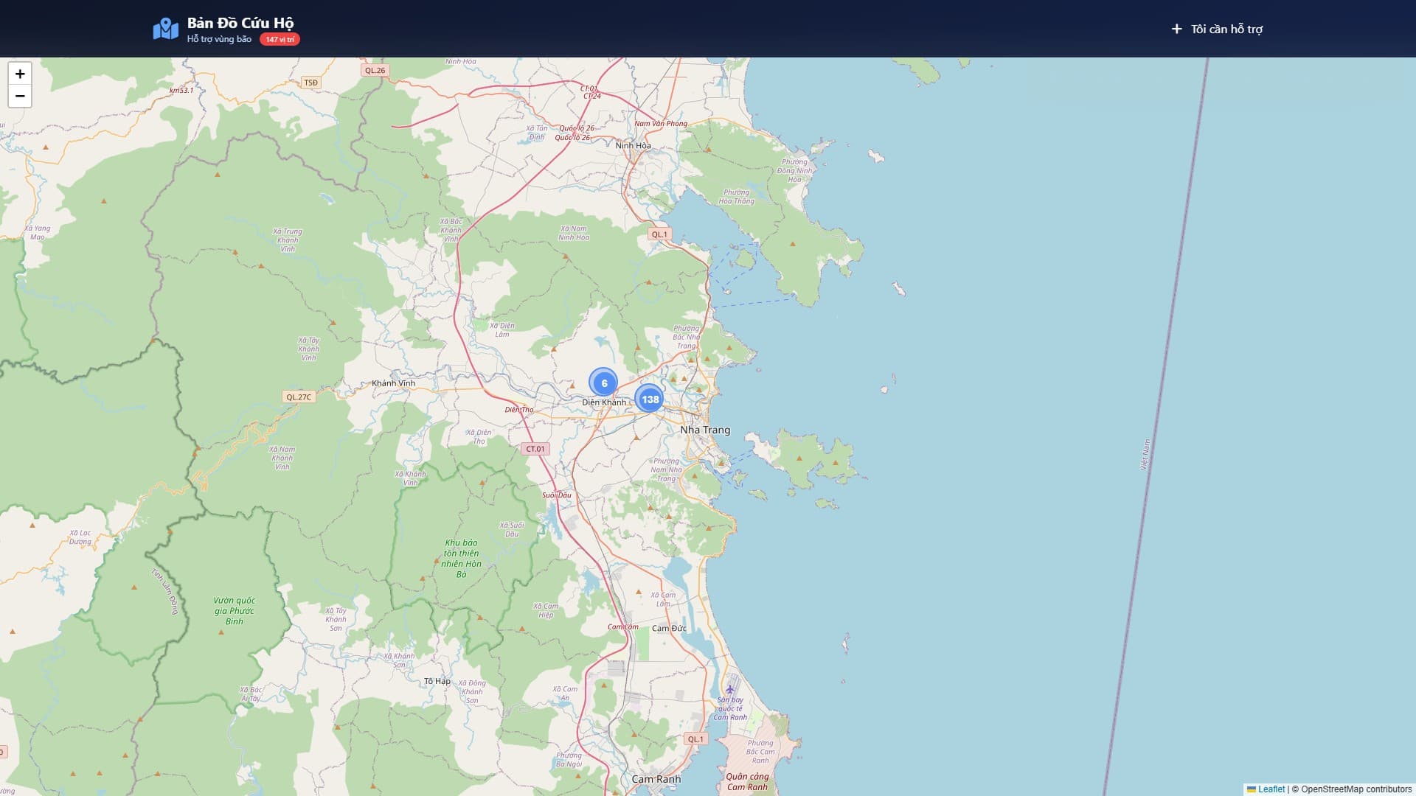This screenshot has width=1416, height=796.
Task: Click the Khánh Vĩnh town label
Action: click(x=393, y=383)
